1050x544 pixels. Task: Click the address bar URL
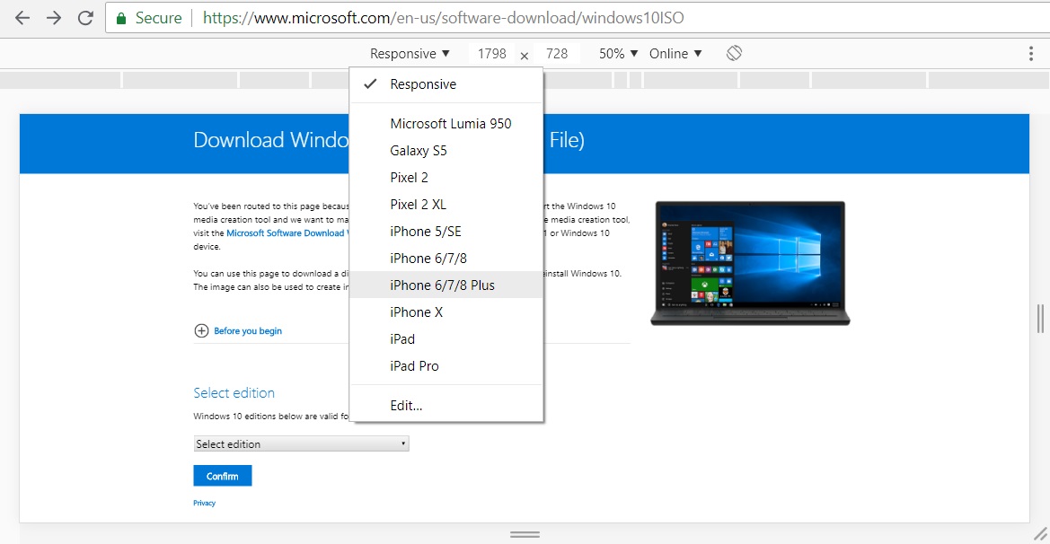pos(444,18)
